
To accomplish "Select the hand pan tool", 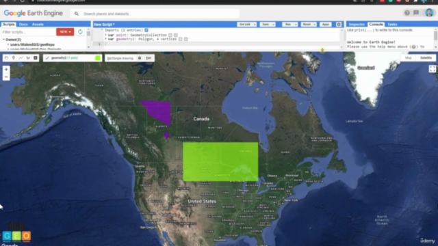I will pyautogui.click(x=6, y=58).
